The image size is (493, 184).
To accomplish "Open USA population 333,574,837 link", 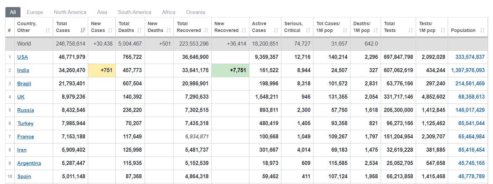I will point(470,57).
